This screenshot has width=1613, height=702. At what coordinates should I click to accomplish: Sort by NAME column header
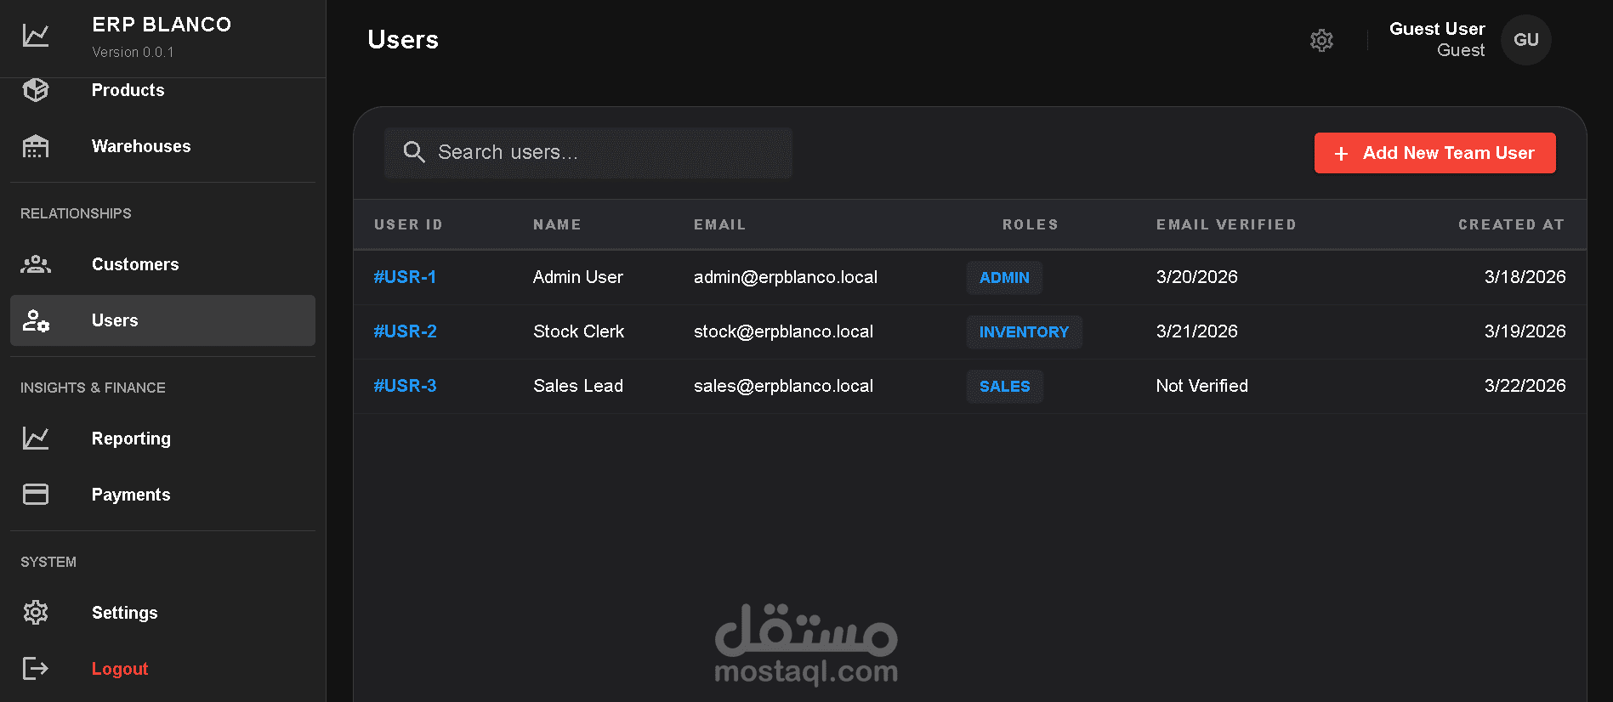point(557,224)
